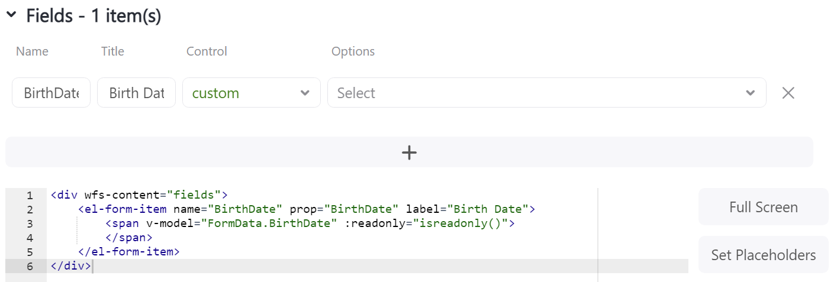Click line number 6 in code editor
The image size is (837, 282).
tap(30, 266)
